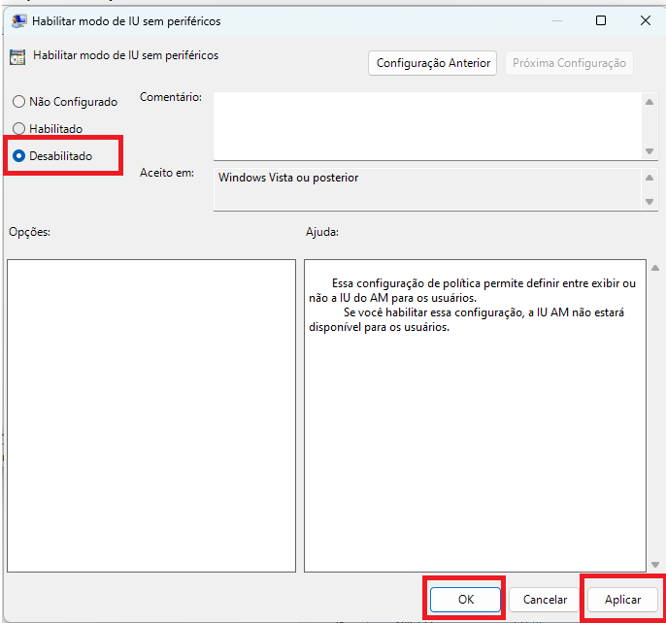Viewport: 666px width, 623px height.
Task: Confirm changes with the OK button
Action: tap(465, 600)
